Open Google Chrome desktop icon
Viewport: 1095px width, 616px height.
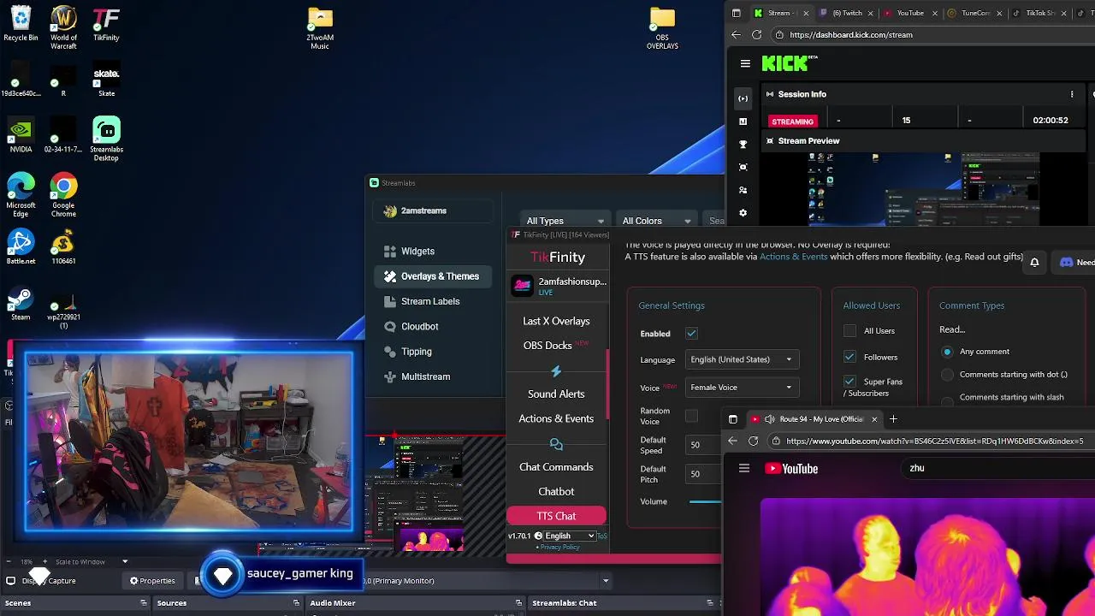tap(63, 195)
